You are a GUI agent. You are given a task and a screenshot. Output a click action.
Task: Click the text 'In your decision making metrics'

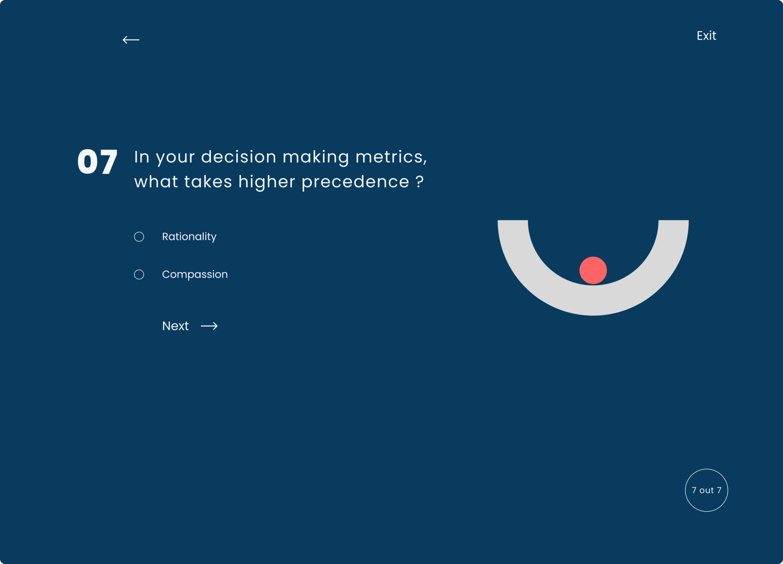(280, 157)
